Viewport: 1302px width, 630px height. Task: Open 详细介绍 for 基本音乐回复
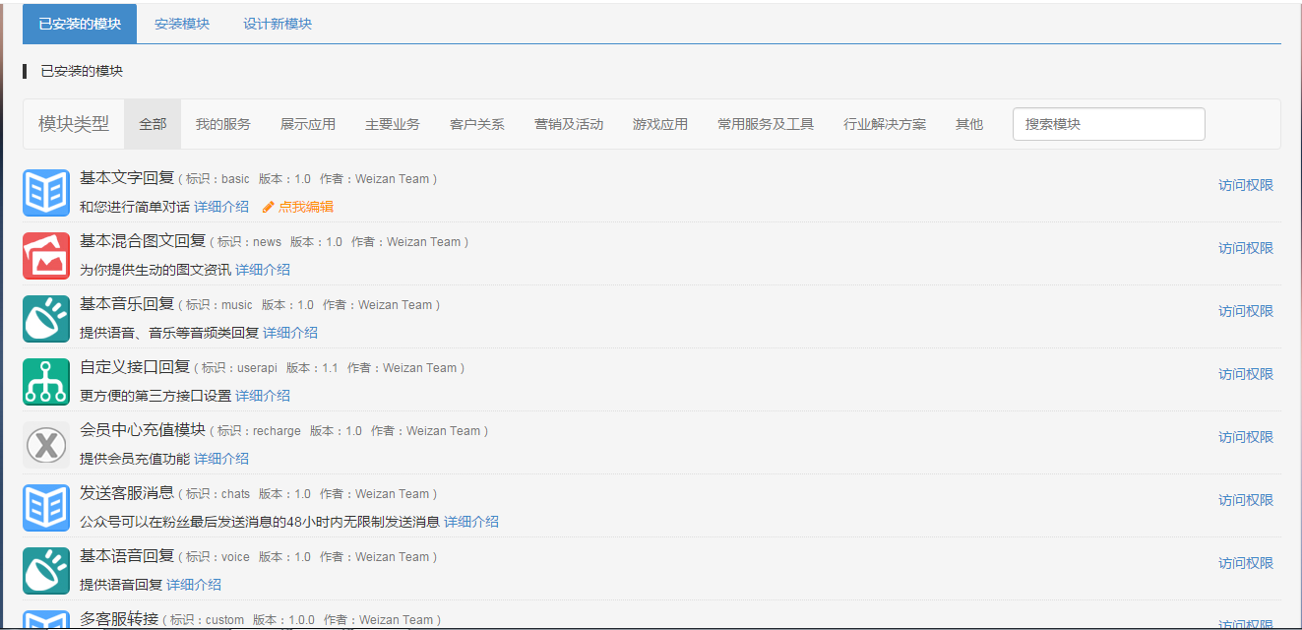click(x=290, y=333)
